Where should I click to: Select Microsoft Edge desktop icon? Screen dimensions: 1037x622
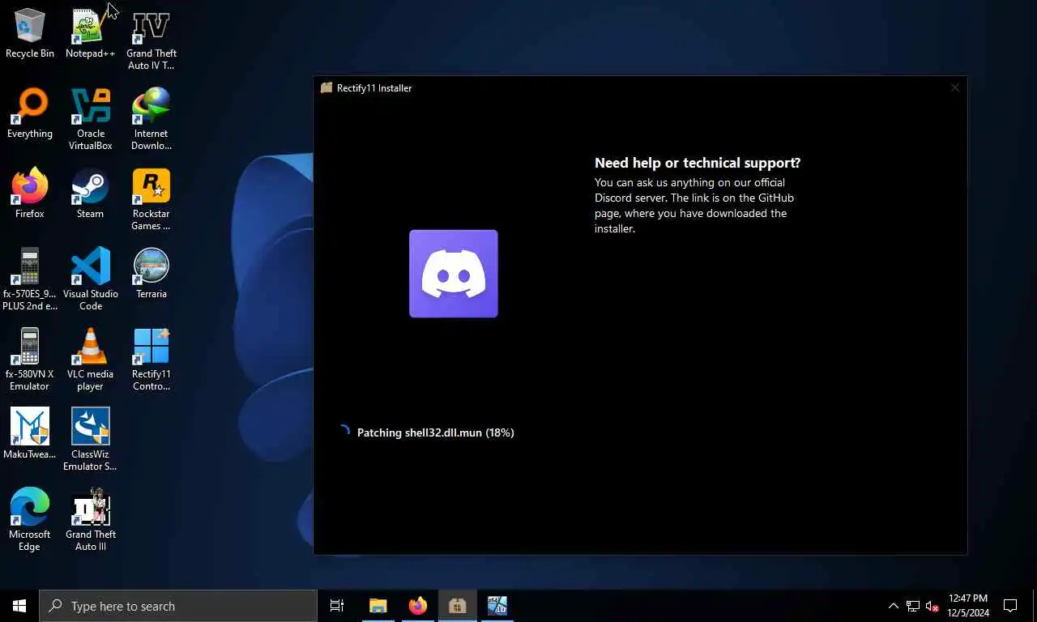point(29,521)
